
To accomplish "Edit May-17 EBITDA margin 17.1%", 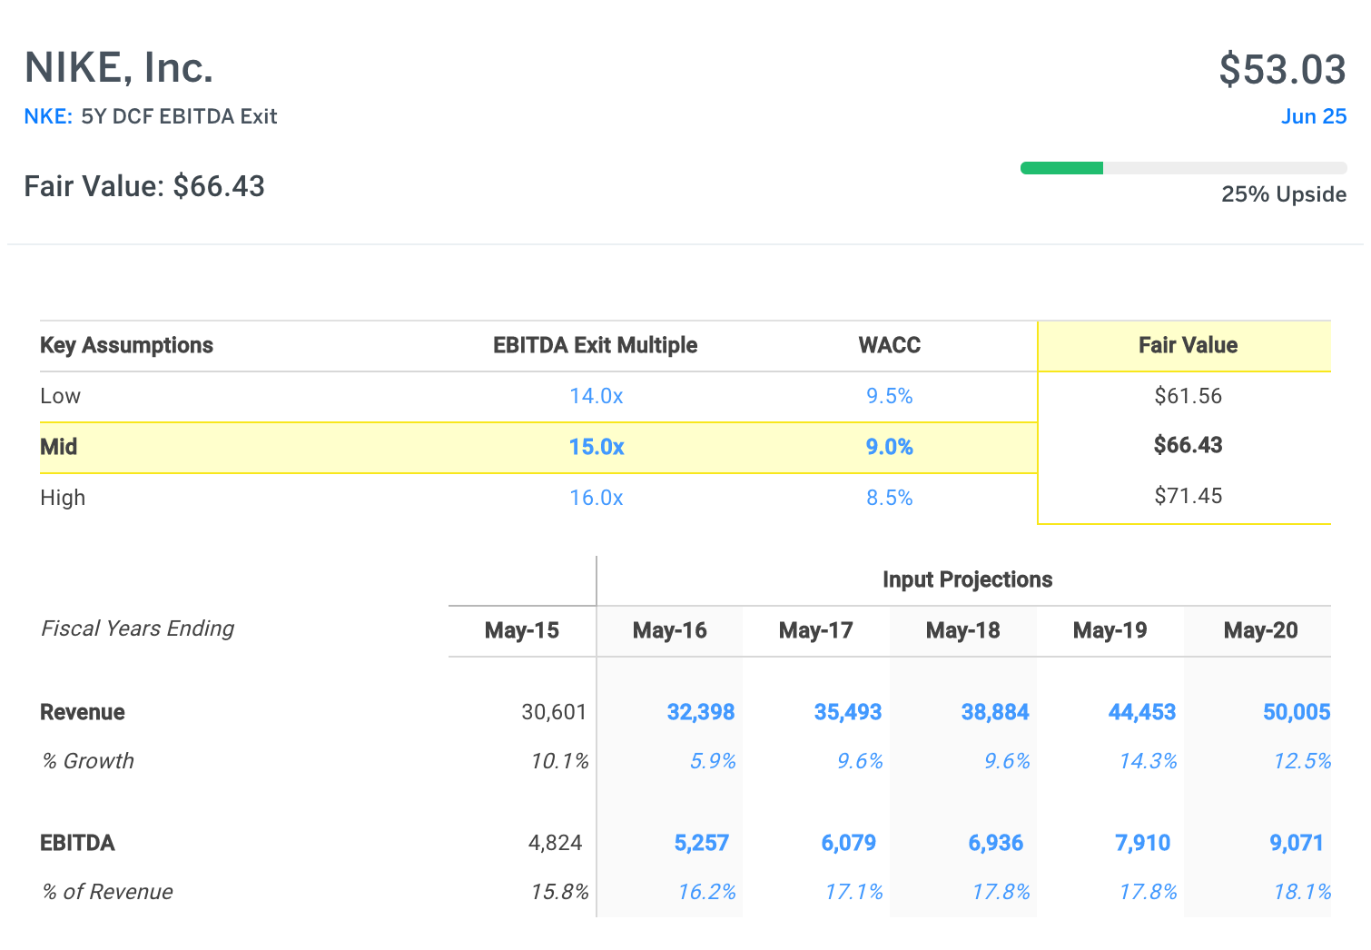I will tap(853, 892).
